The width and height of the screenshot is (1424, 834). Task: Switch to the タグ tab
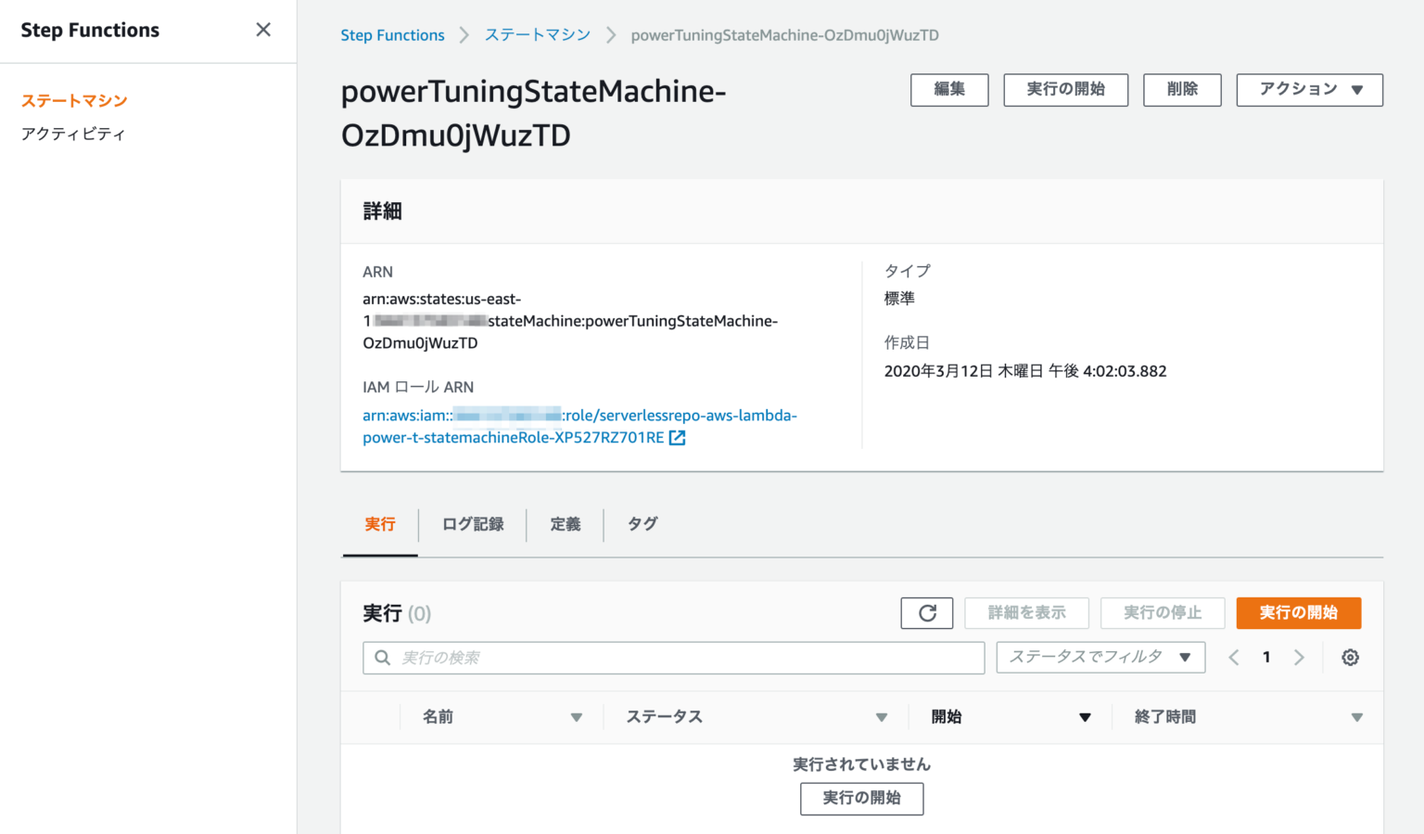pyautogui.click(x=642, y=524)
